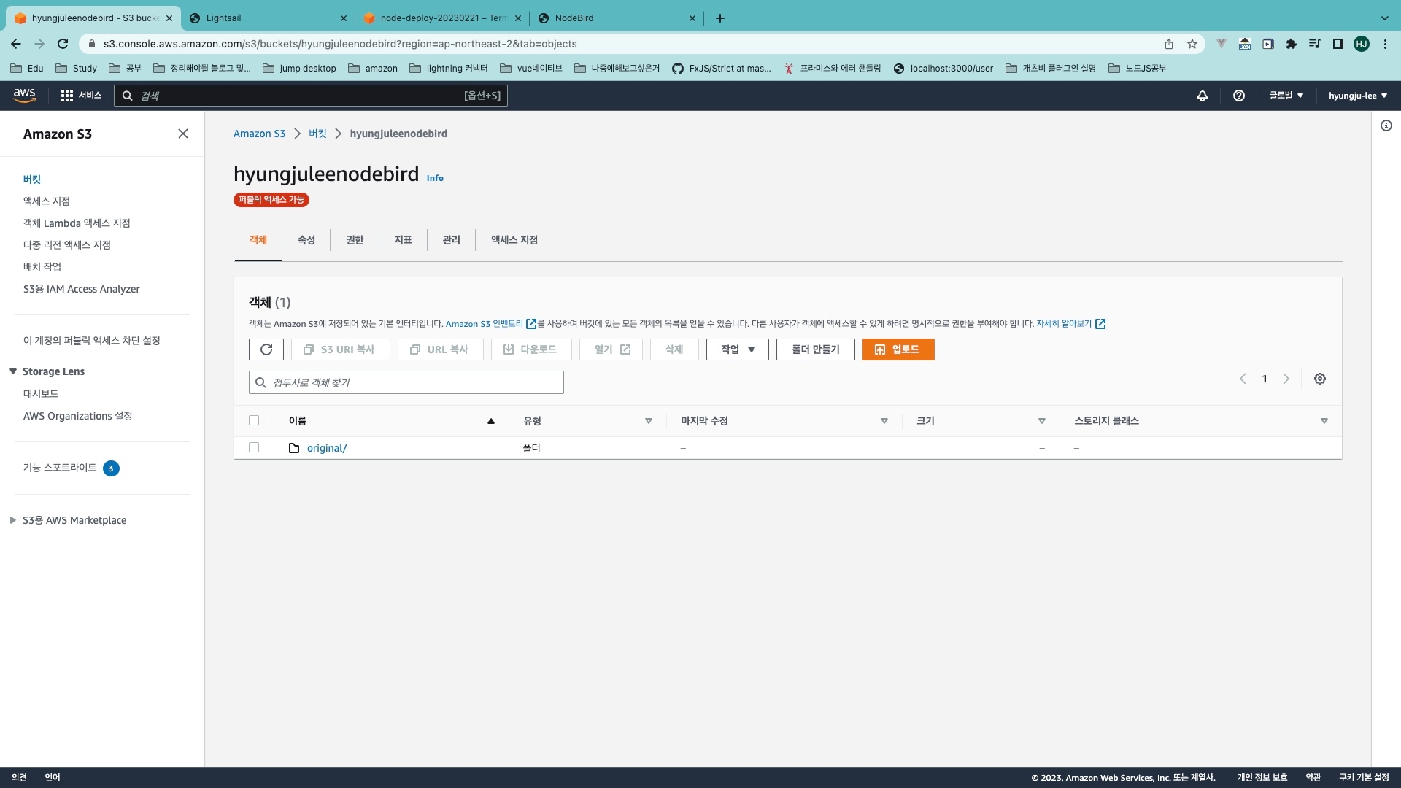Switch to the 관리 tab
Viewport: 1401px width, 788px height.
[452, 240]
